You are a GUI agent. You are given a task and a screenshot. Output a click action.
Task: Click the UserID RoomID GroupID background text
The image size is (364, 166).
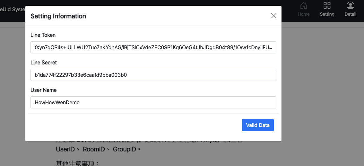pos(99,149)
